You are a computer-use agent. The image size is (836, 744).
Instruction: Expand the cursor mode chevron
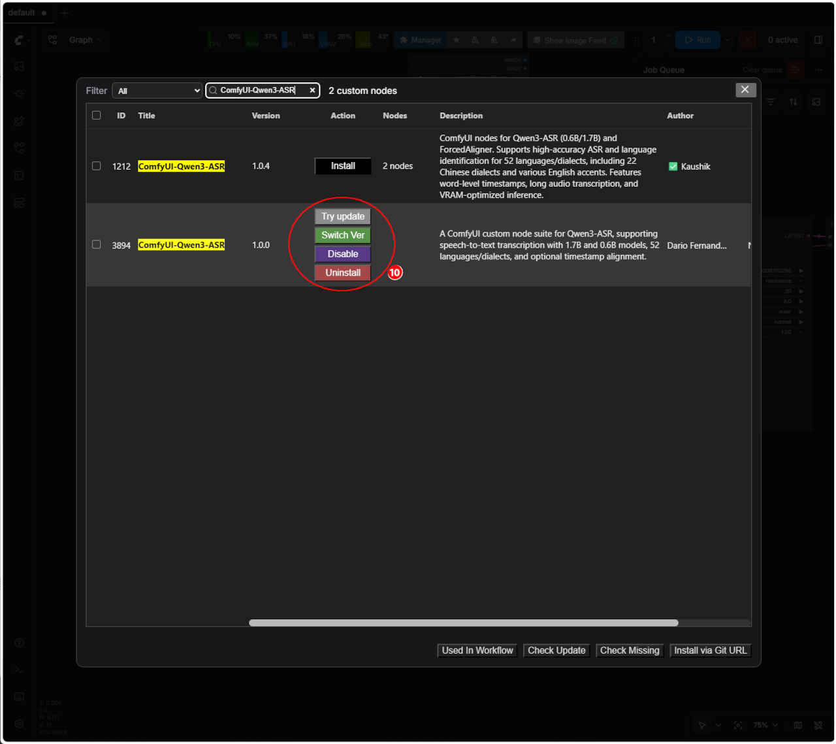718,725
